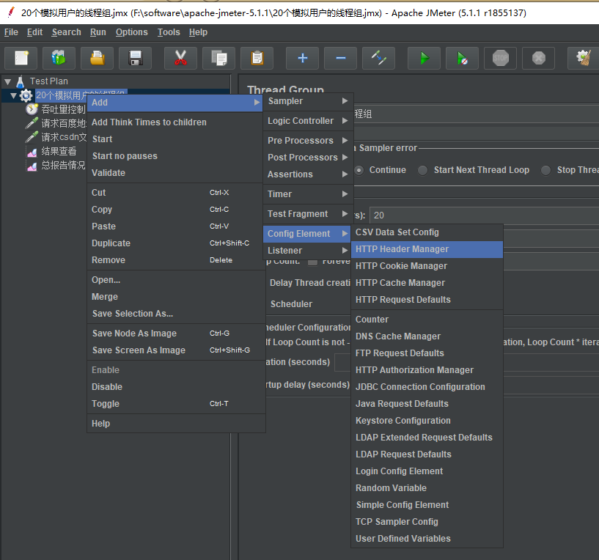The width and height of the screenshot is (599, 560).
Task: Expand the Assertions submenu
Action: pyautogui.click(x=308, y=174)
